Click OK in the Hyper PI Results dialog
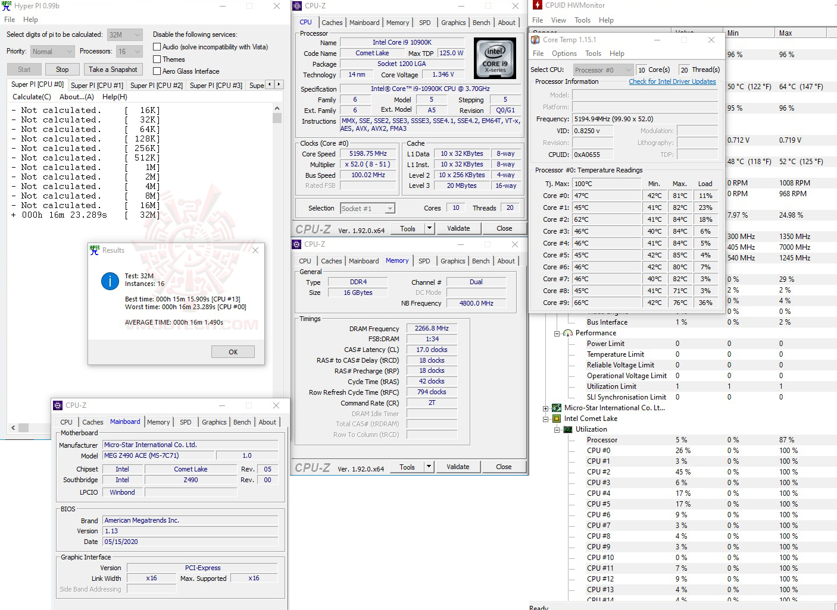 pos(232,351)
